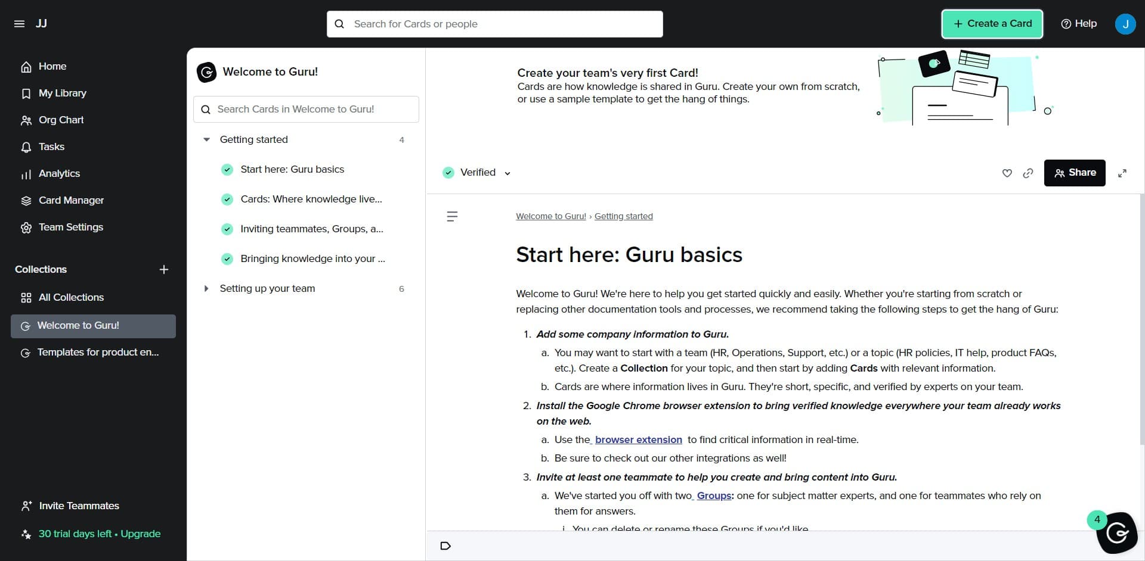Open the user profile avatar

pos(1125,24)
